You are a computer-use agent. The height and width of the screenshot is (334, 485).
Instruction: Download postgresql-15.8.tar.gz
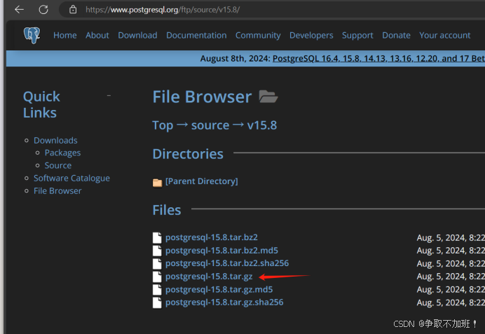tap(209, 276)
